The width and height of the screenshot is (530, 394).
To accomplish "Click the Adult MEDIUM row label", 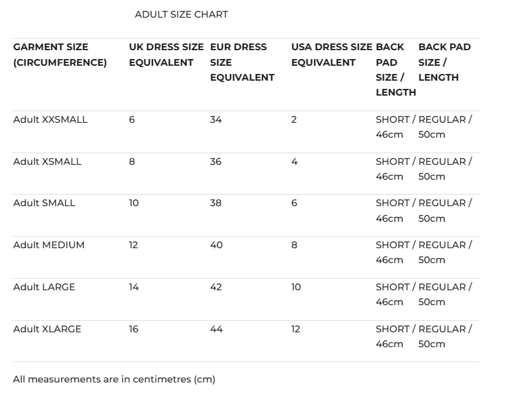I will [49, 245].
